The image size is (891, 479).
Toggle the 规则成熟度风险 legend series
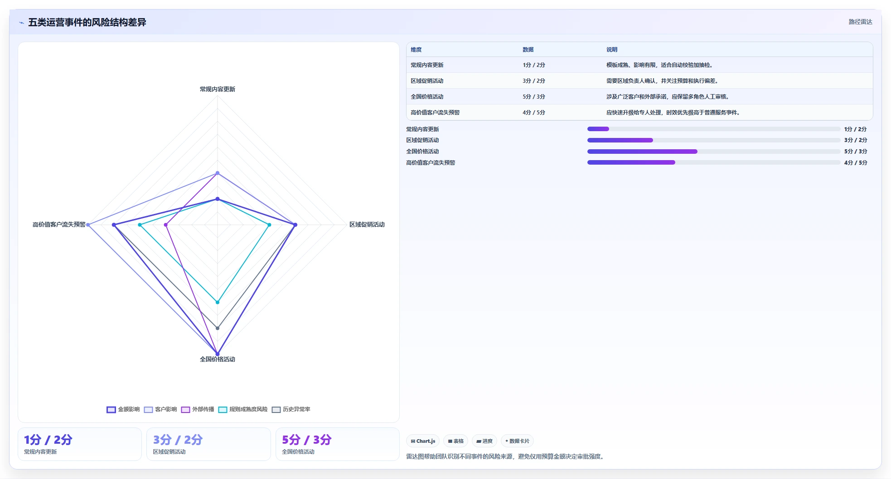pos(243,409)
